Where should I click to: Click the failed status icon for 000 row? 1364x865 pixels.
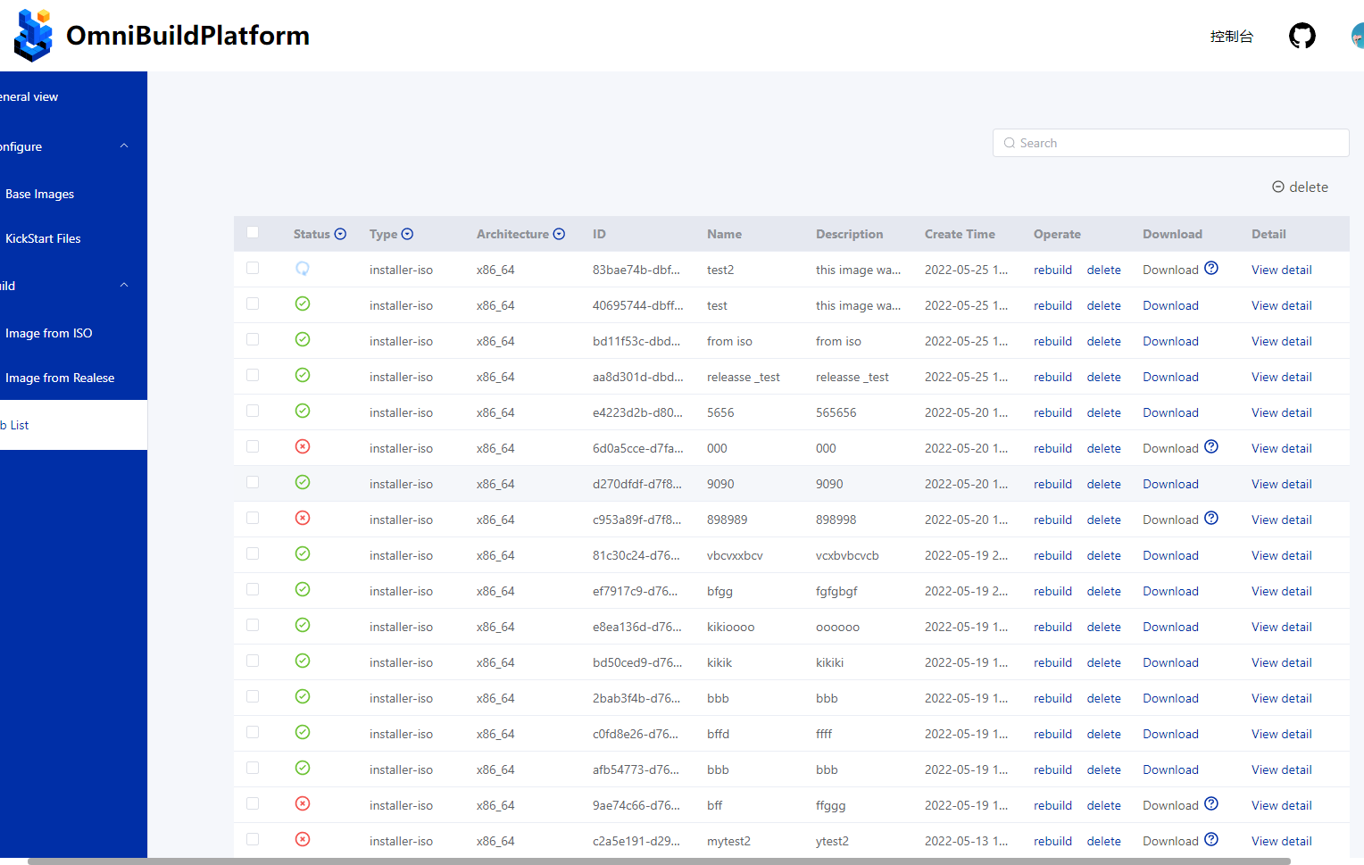(303, 446)
